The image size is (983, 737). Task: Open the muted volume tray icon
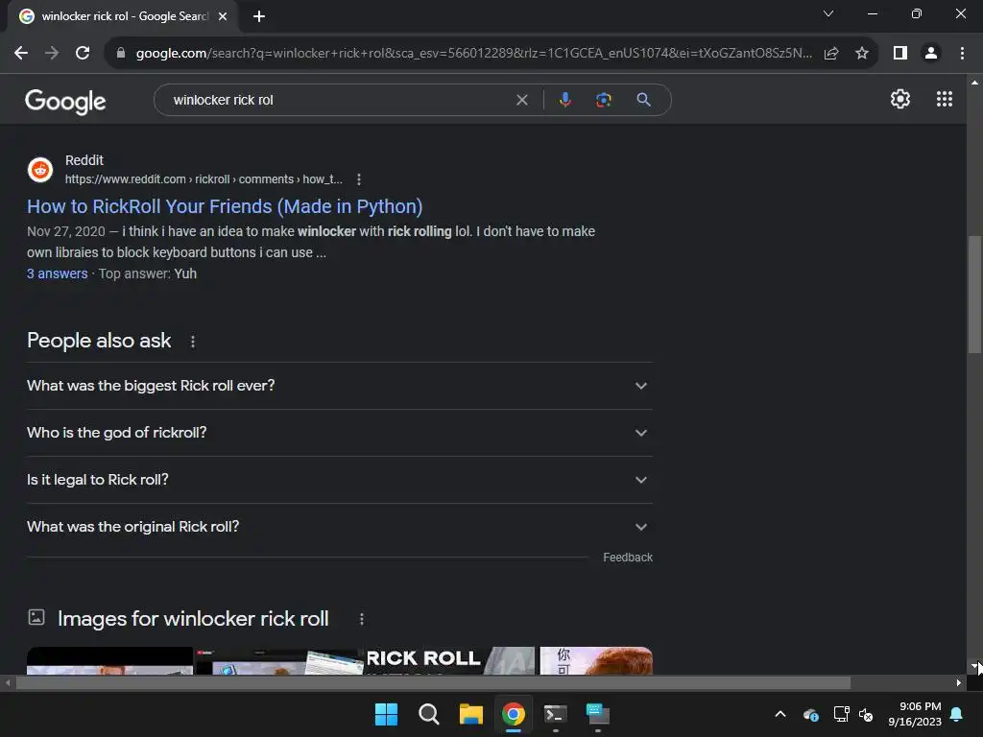[x=866, y=714]
